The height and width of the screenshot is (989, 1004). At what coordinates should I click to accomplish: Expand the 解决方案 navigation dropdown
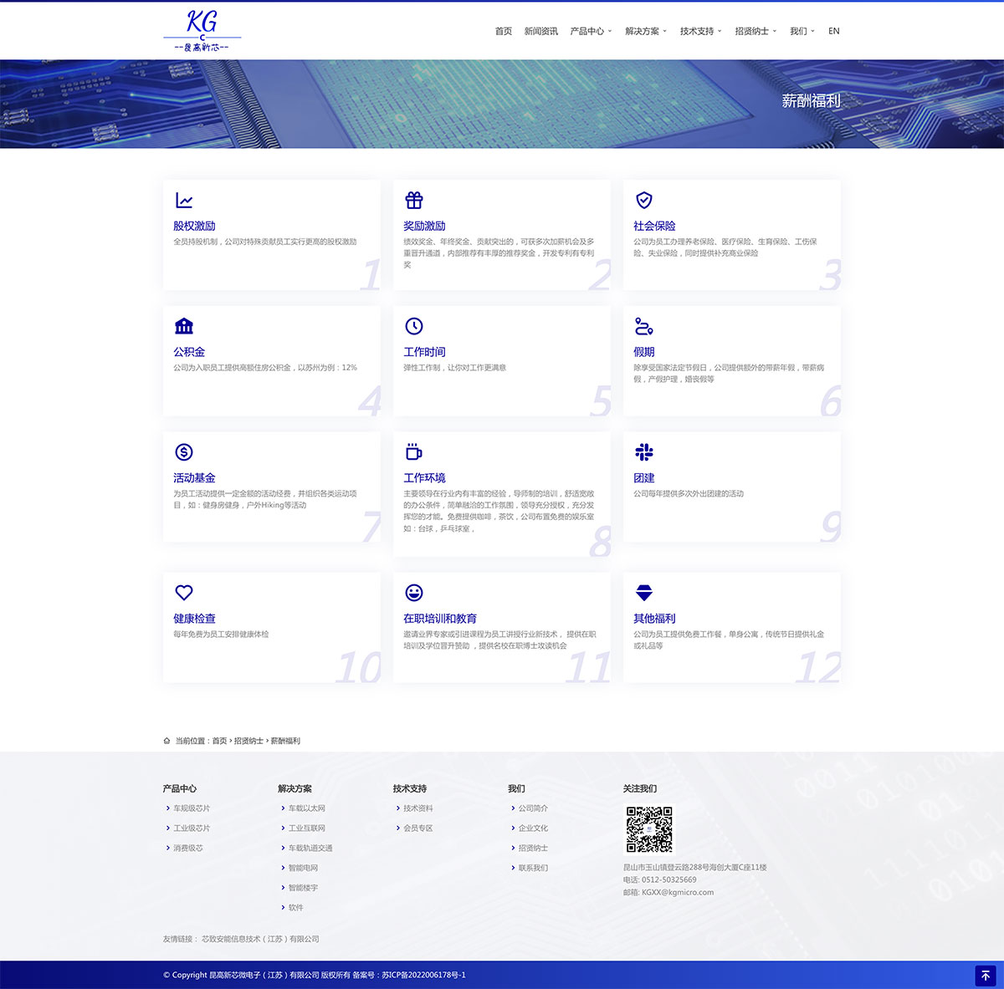point(646,31)
